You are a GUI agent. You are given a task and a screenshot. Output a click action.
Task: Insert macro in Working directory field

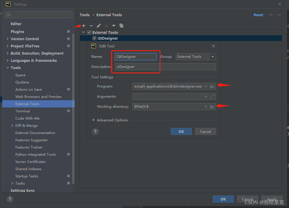coord(206,107)
